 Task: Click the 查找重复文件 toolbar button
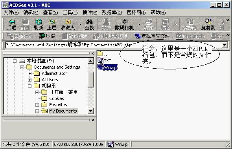tap(152, 36)
